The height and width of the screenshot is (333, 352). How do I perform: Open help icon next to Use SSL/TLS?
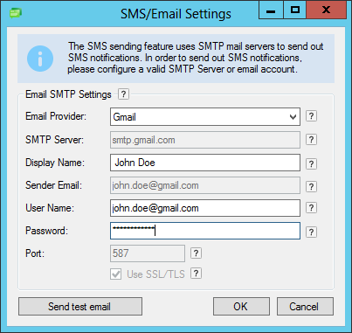[x=196, y=274]
